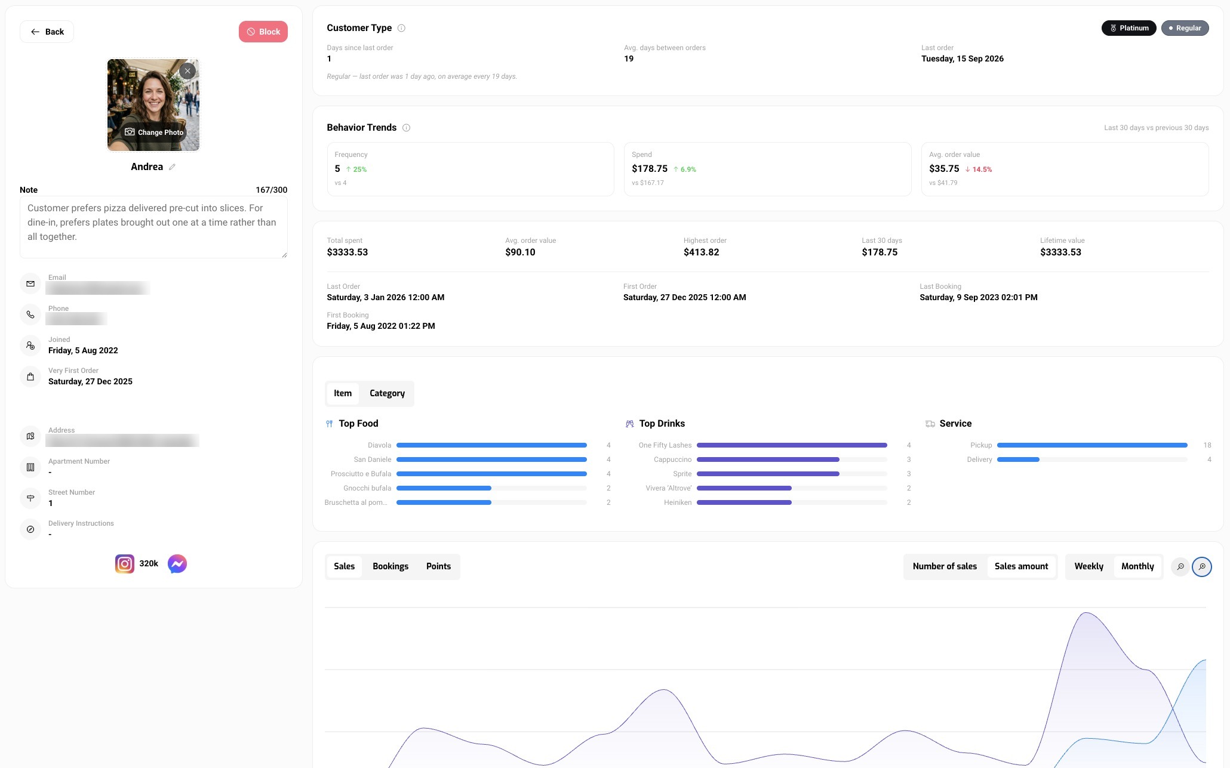
Task: Click the Prosciutto e Bufala row
Action: tap(468, 474)
